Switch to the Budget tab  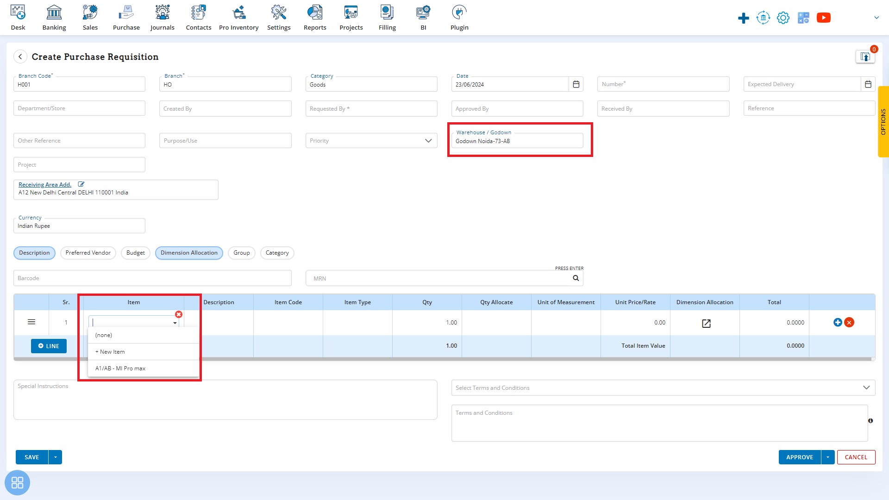[136, 252]
